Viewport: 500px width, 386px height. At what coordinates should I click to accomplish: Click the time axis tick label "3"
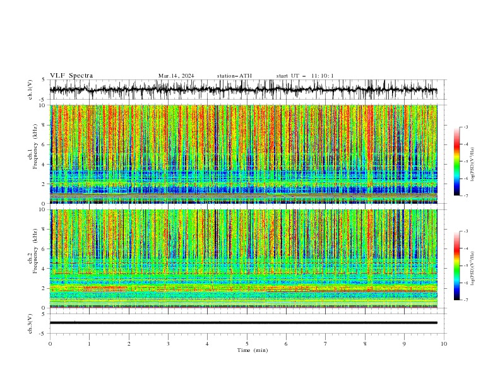point(168,344)
